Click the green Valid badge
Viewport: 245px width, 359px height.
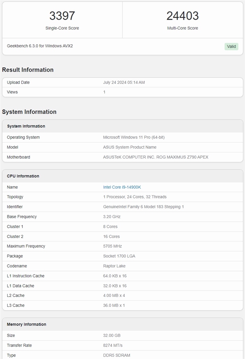[x=231, y=46]
